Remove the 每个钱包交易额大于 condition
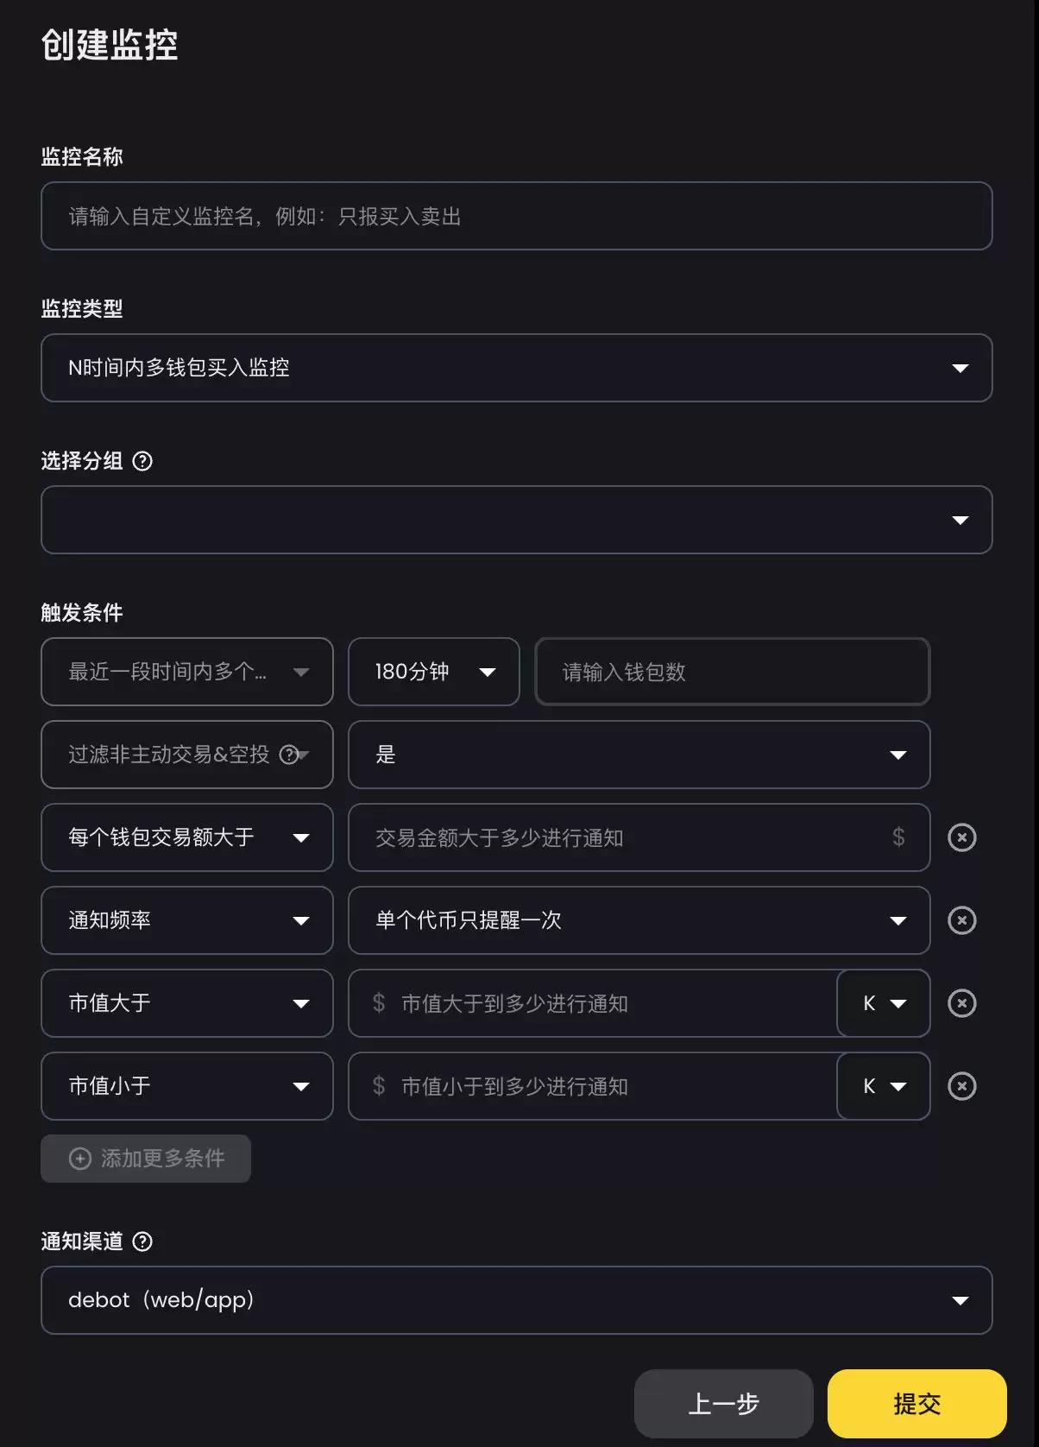The width and height of the screenshot is (1039, 1447). (x=961, y=837)
